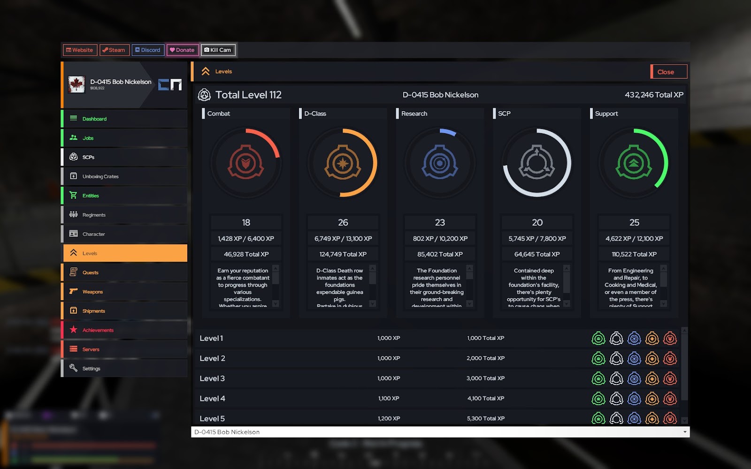The image size is (751, 469).
Task: Go to the SCPs page
Action: click(x=125, y=157)
